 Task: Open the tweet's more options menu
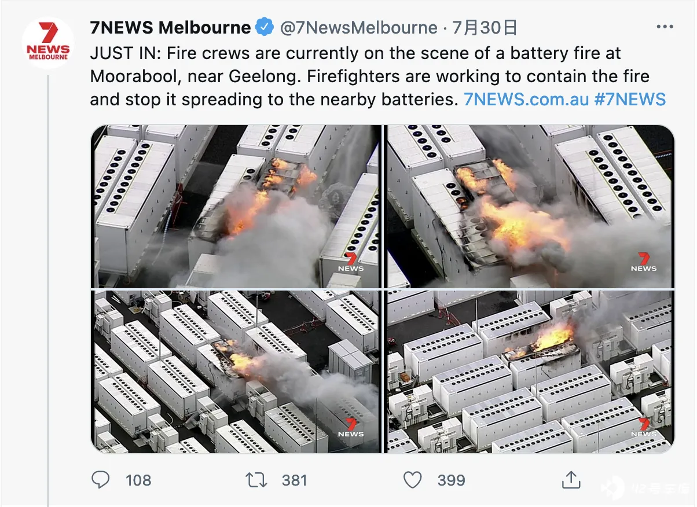(x=664, y=27)
